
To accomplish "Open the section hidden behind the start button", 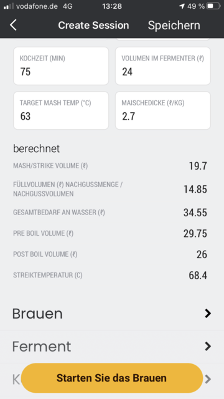I will coord(112,380).
